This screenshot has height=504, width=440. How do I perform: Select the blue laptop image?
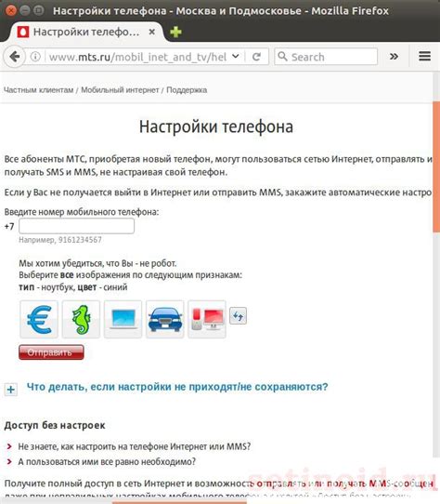pyautogui.click(x=123, y=319)
